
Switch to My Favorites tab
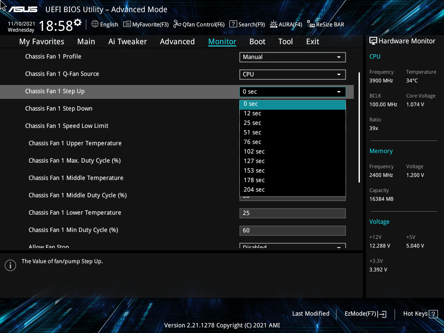(x=42, y=42)
